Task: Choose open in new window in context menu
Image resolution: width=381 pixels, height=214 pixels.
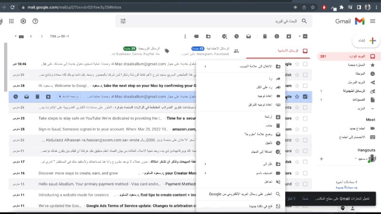Action: pos(241,206)
